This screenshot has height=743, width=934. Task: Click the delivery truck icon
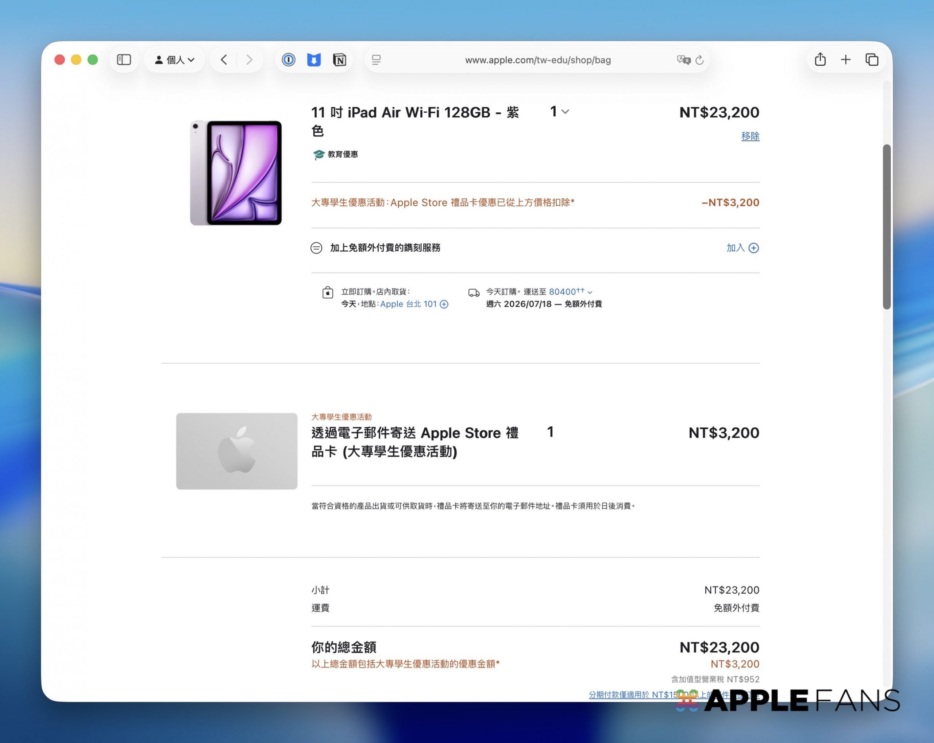click(x=474, y=293)
